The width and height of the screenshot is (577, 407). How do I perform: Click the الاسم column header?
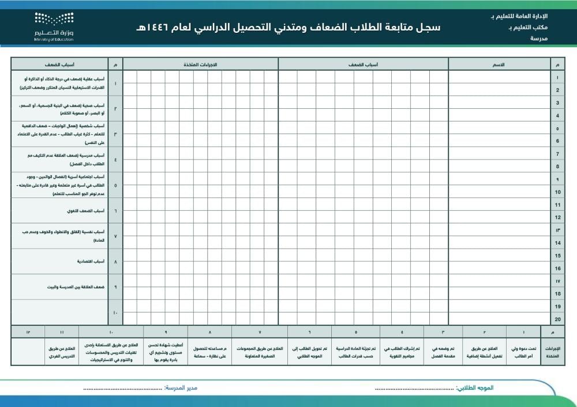pos(499,64)
